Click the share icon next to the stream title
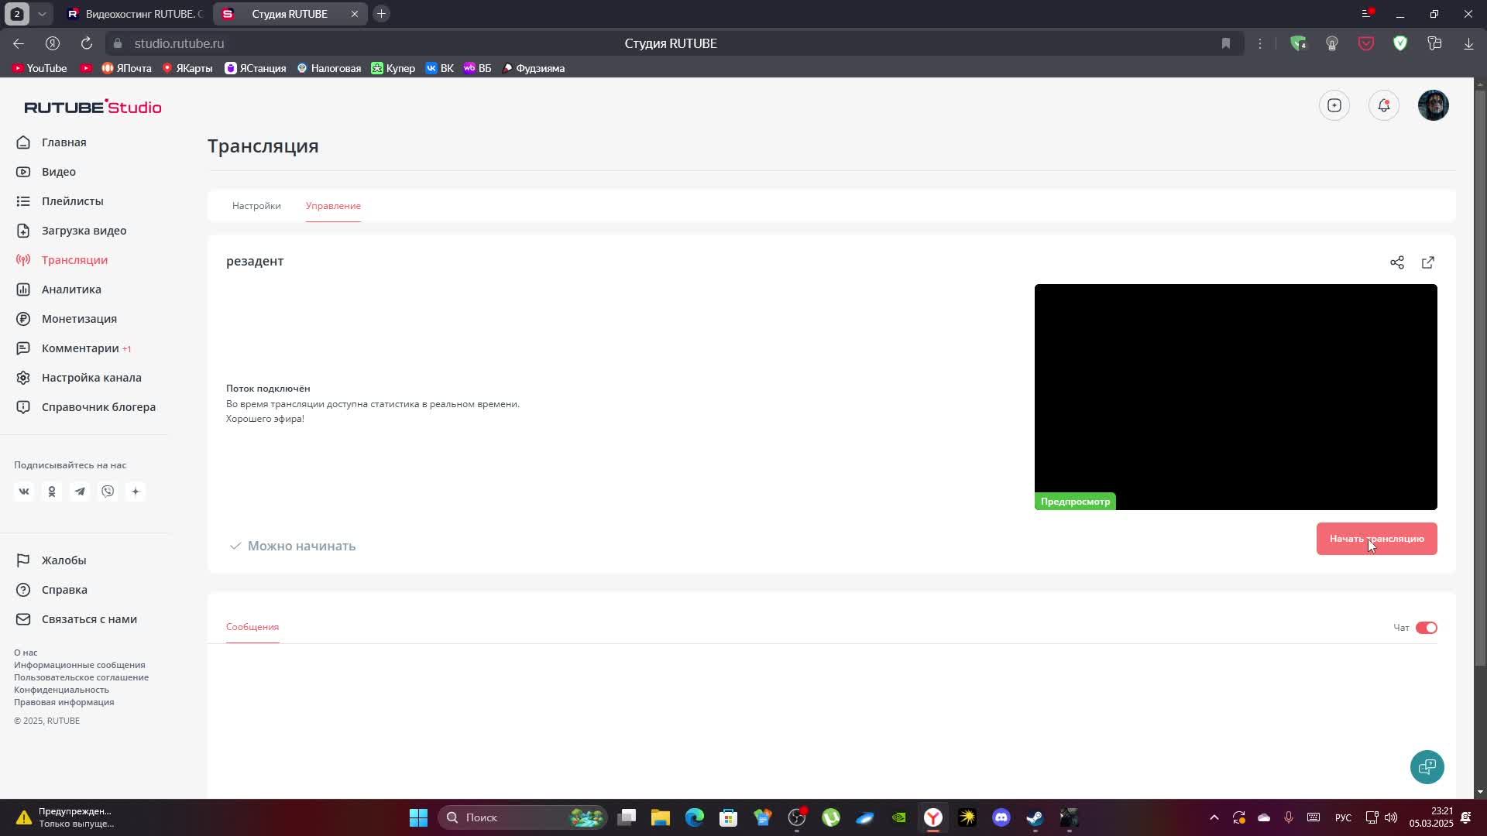1487x836 pixels. (x=1397, y=262)
